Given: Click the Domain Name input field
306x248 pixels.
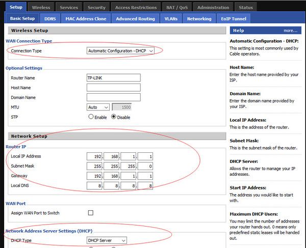Looking at the screenshot, I should click(x=113, y=97).
